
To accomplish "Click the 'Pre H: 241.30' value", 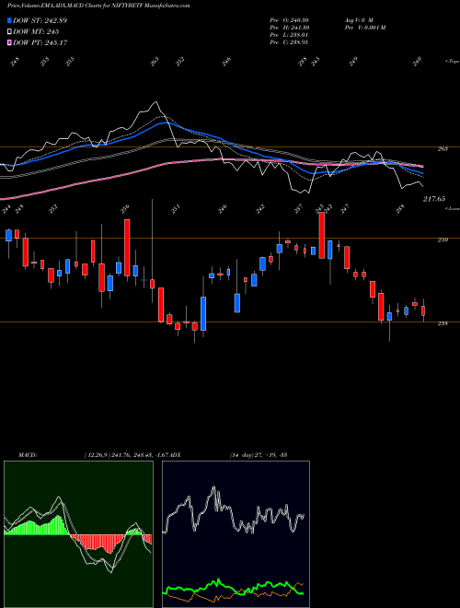I will [x=289, y=28].
